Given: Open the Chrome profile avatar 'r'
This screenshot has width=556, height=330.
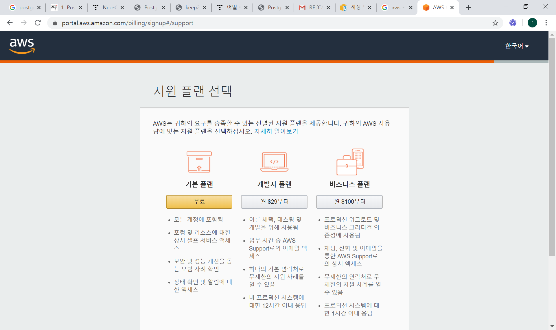Looking at the screenshot, I should [x=532, y=23].
